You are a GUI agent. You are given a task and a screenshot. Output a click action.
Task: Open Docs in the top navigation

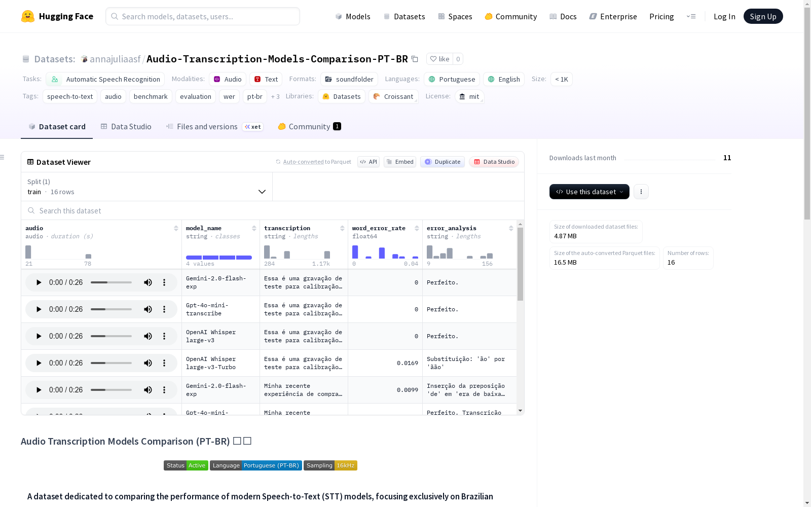click(x=563, y=16)
